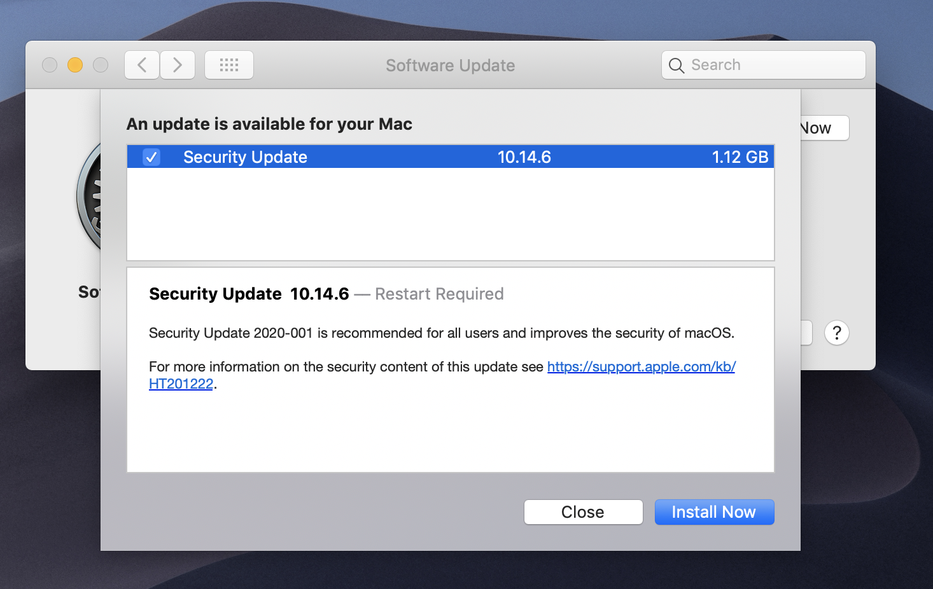Click the Search input field
Image resolution: width=933 pixels, height=589 pixels.
pos(764,65)
